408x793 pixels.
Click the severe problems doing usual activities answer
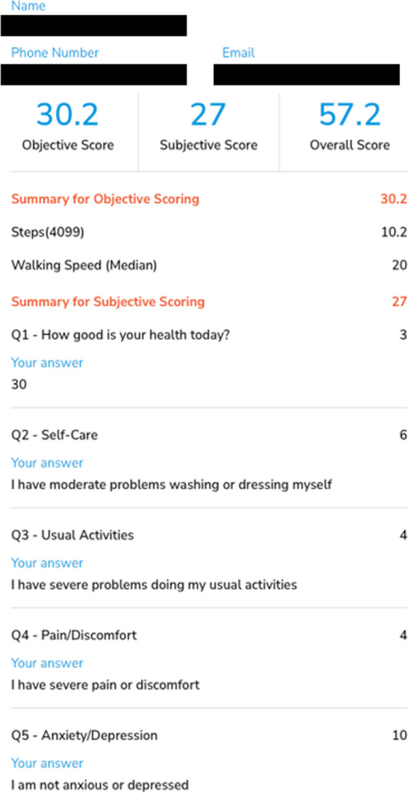154,585
